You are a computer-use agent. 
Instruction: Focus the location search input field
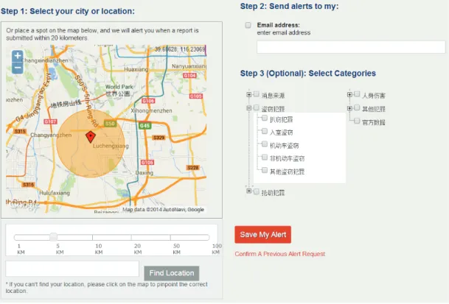coord(72,269)
